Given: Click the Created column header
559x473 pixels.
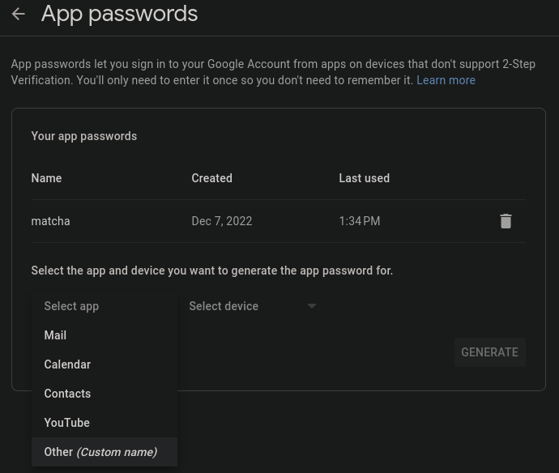Looking at the screenshot, I should click(211, 178).
